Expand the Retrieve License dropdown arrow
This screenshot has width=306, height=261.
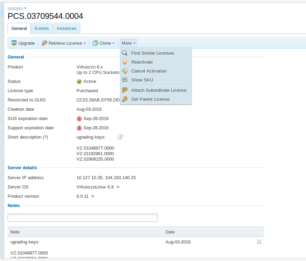[85, 43]
